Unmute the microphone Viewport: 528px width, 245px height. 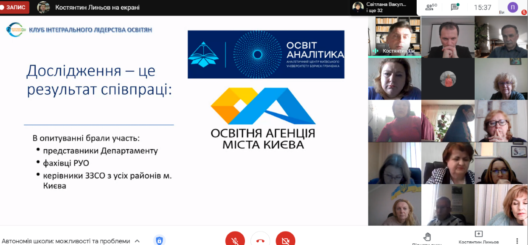click(235, 240)
